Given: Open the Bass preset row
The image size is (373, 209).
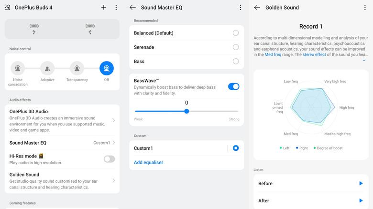Looking at the screenshot, I should 186,61.
